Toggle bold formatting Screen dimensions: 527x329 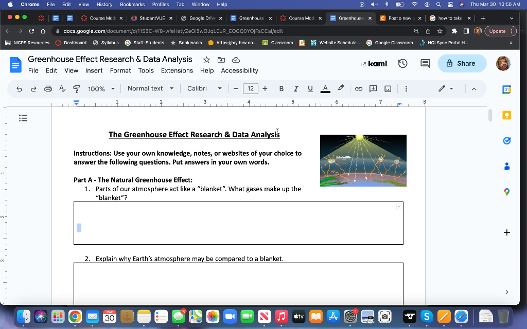(x=282, y=88)
